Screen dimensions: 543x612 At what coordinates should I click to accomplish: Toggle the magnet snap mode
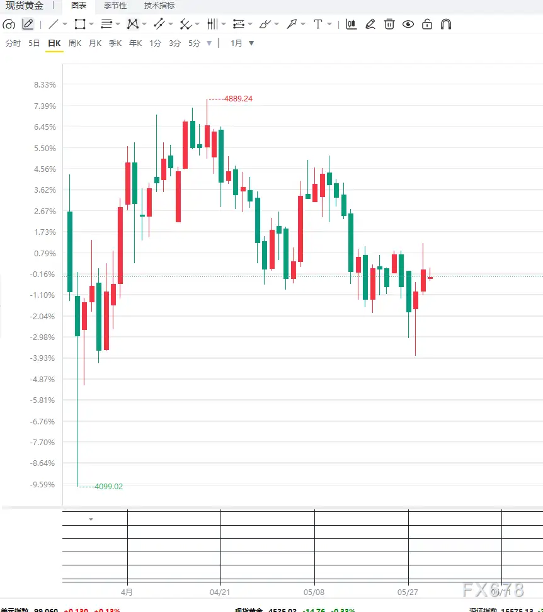446,24
